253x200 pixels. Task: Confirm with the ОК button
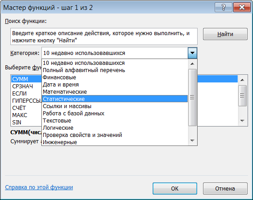click(175, 189)
